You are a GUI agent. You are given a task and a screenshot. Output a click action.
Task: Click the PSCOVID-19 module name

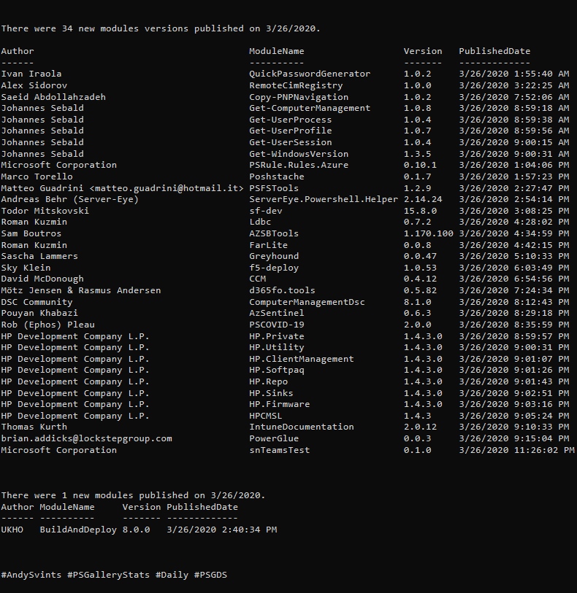[277, 325]
